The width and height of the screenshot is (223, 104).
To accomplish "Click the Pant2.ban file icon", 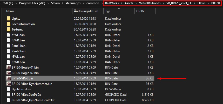I will (9, 51).
